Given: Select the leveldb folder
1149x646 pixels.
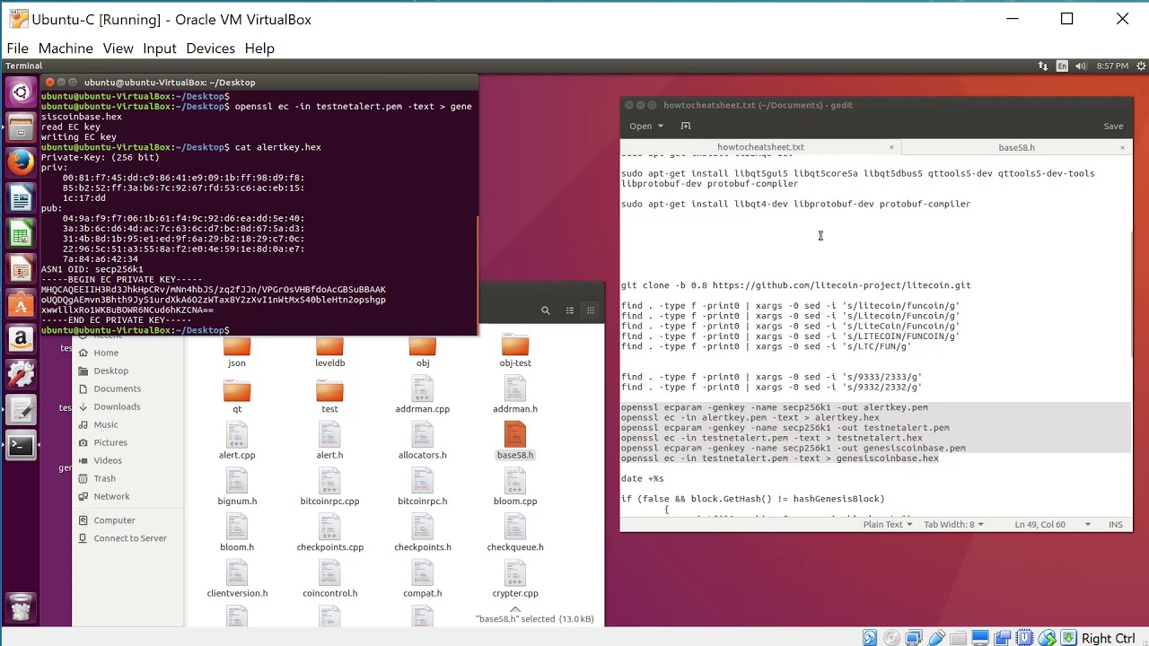Looking at the screenshot, I should point(329,353).
